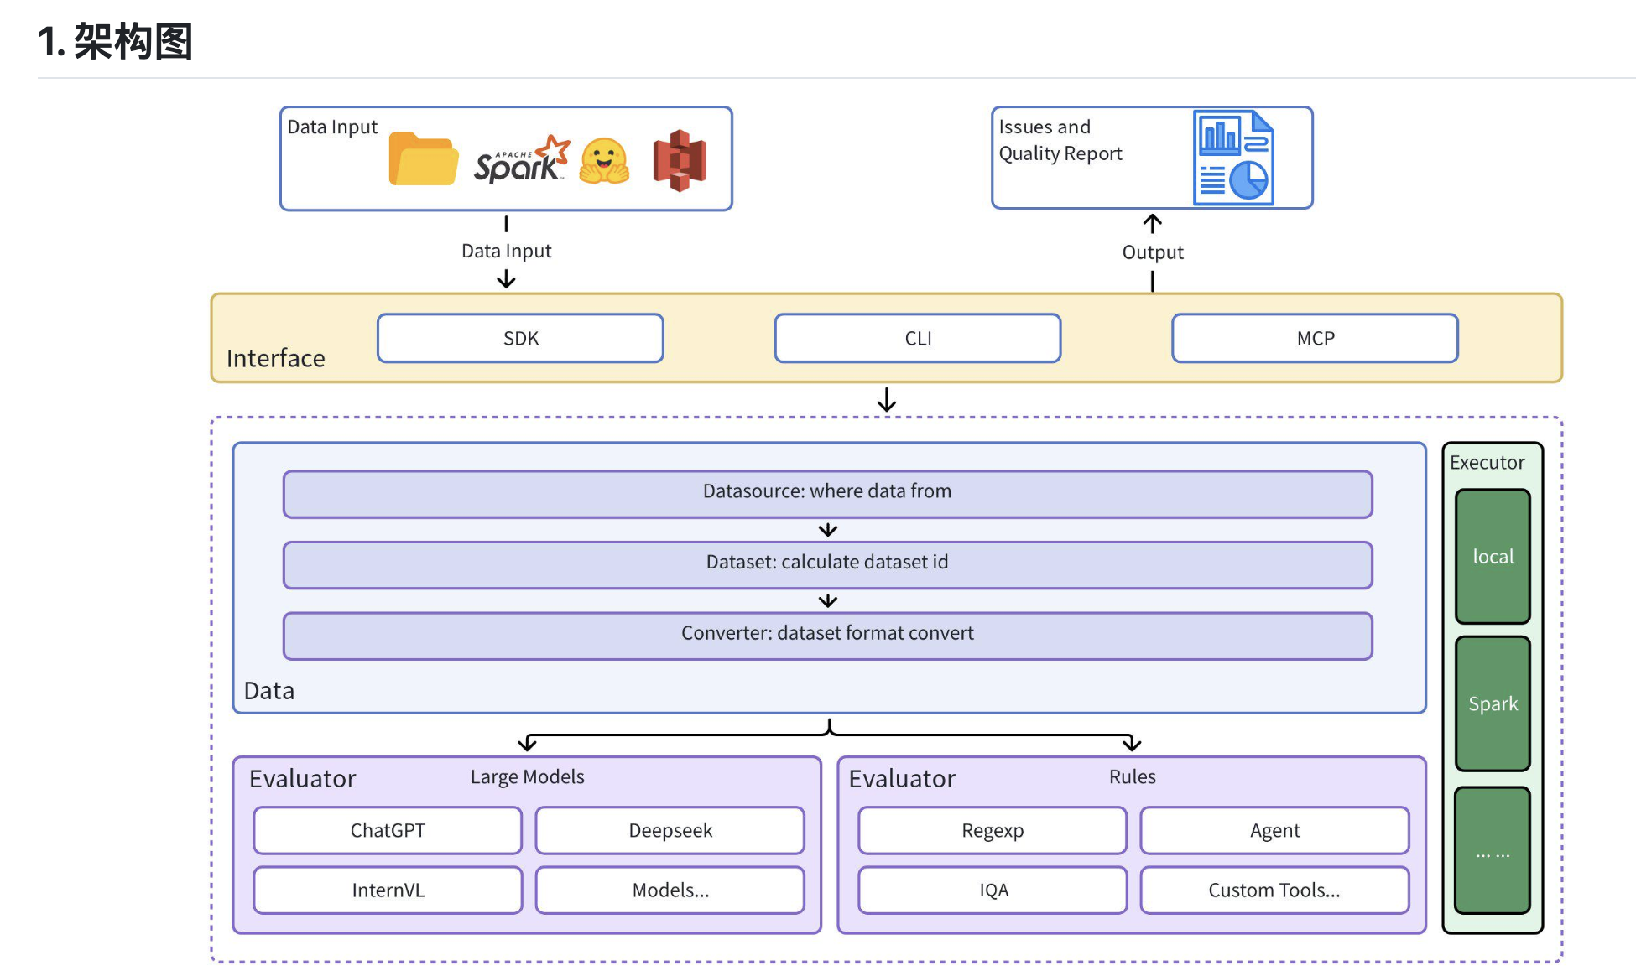This screenshot has height=976, width=1636.
Task: Click the green Spark executor block
Action: coord(1493,703)
